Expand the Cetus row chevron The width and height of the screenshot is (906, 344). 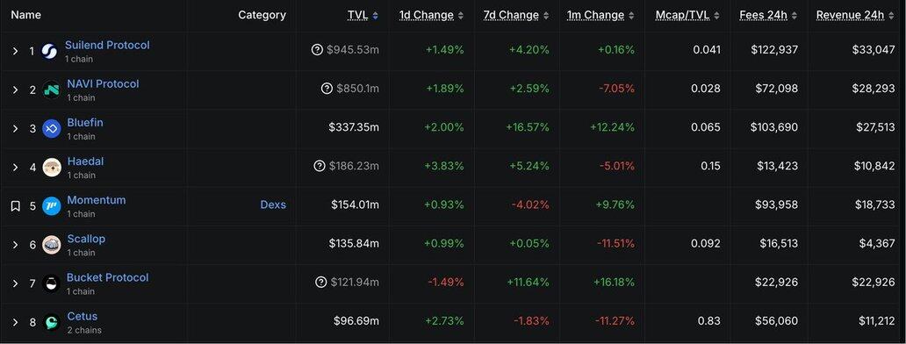[x=16, y=322]
